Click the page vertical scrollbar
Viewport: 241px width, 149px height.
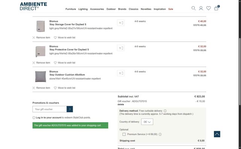click(x=240, y=71)
